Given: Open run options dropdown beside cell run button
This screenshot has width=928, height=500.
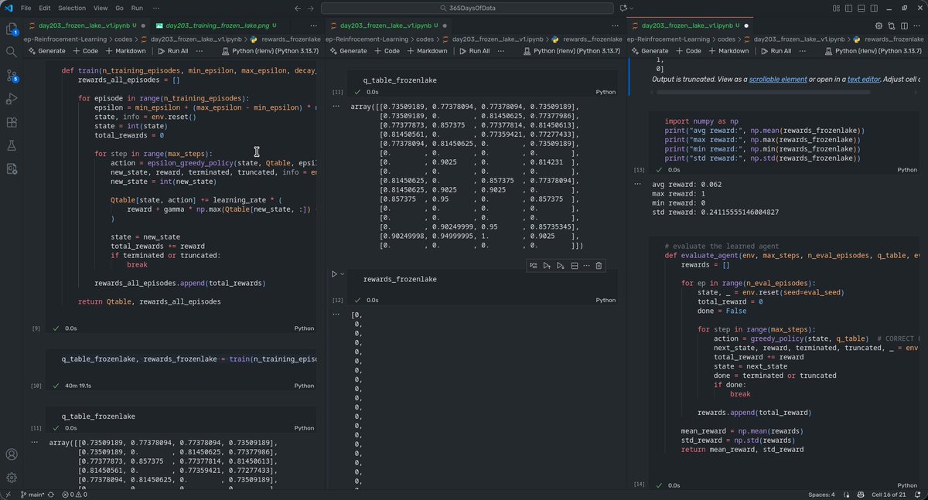Looking at the screenshot, I should (x=343, y=274).
